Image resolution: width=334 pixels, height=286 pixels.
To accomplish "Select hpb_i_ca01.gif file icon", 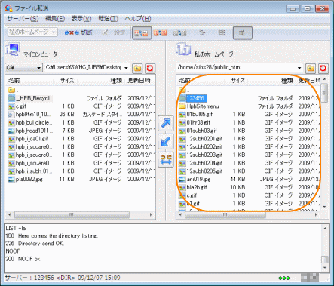I will click(x=11, y=139).
